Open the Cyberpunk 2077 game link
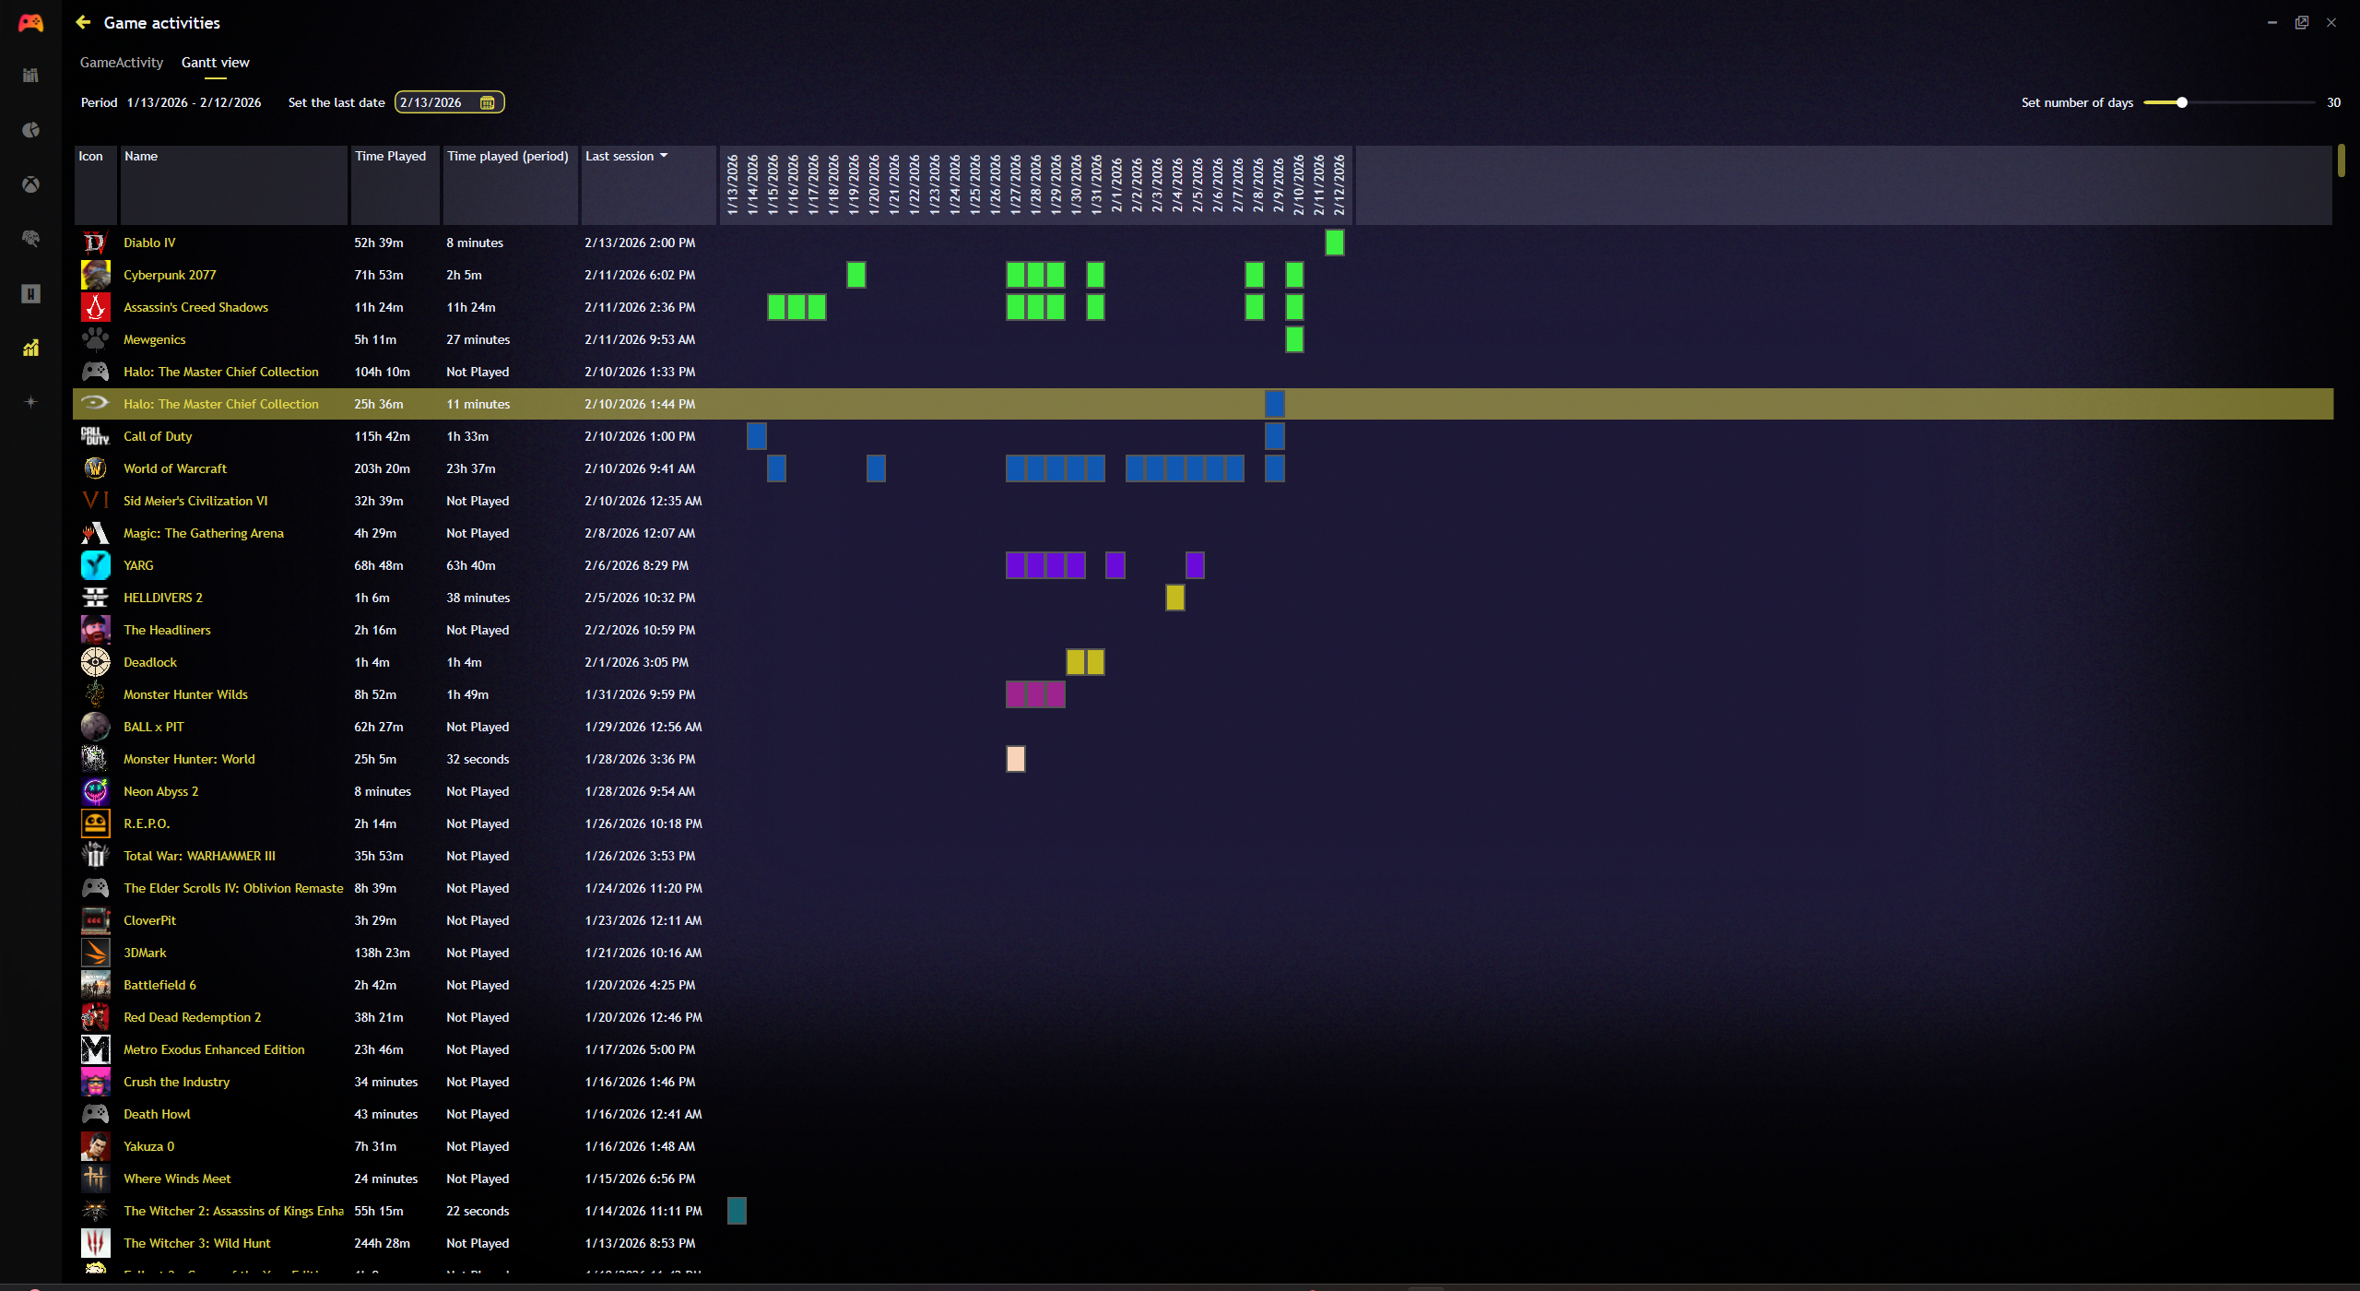 point(170,275)
